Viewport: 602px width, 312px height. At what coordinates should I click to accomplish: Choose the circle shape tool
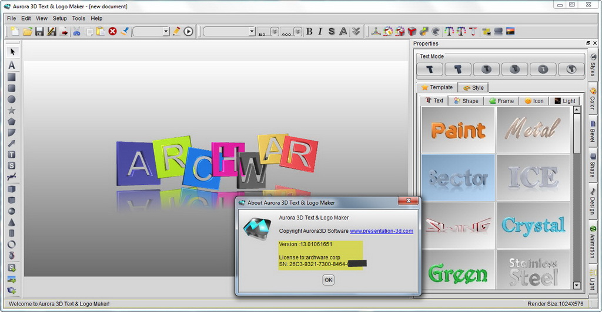[x=12, y=99]
